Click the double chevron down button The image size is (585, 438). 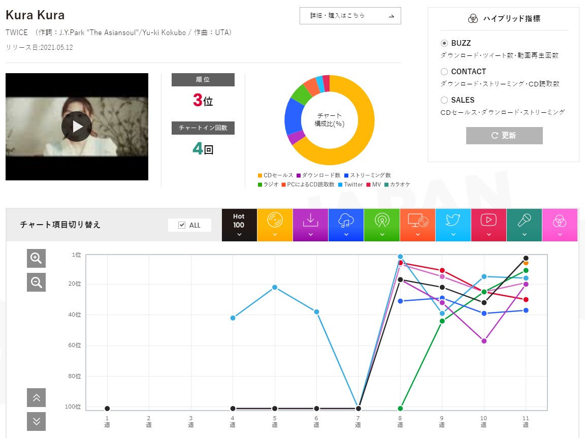point(36,421)
